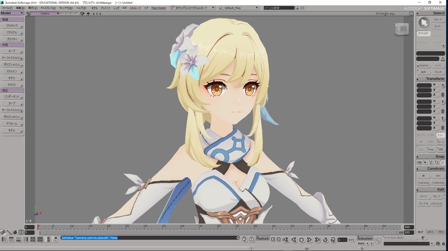Click the CnsComp button
Screen dimensions: 448x251
(424, 183)
